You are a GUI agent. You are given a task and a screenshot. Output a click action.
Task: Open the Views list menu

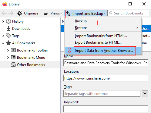pos(53,13)
